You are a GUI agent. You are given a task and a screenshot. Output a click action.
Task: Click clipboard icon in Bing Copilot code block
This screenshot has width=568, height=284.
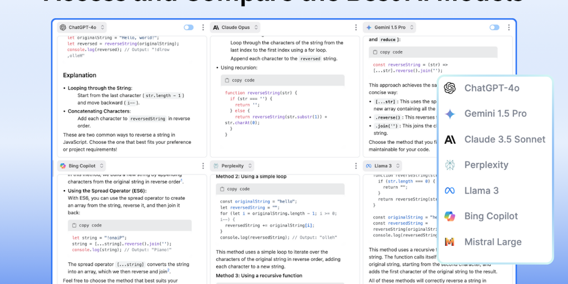click(x=74, y=225)
